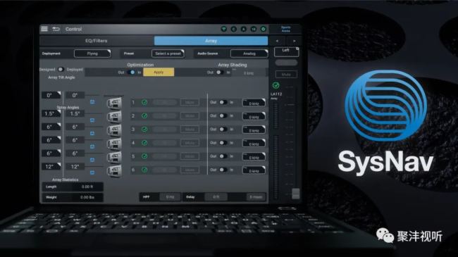458x257 pixels.
Task: Open the Audio Source Analog dropdown
Action: [249, 54]
